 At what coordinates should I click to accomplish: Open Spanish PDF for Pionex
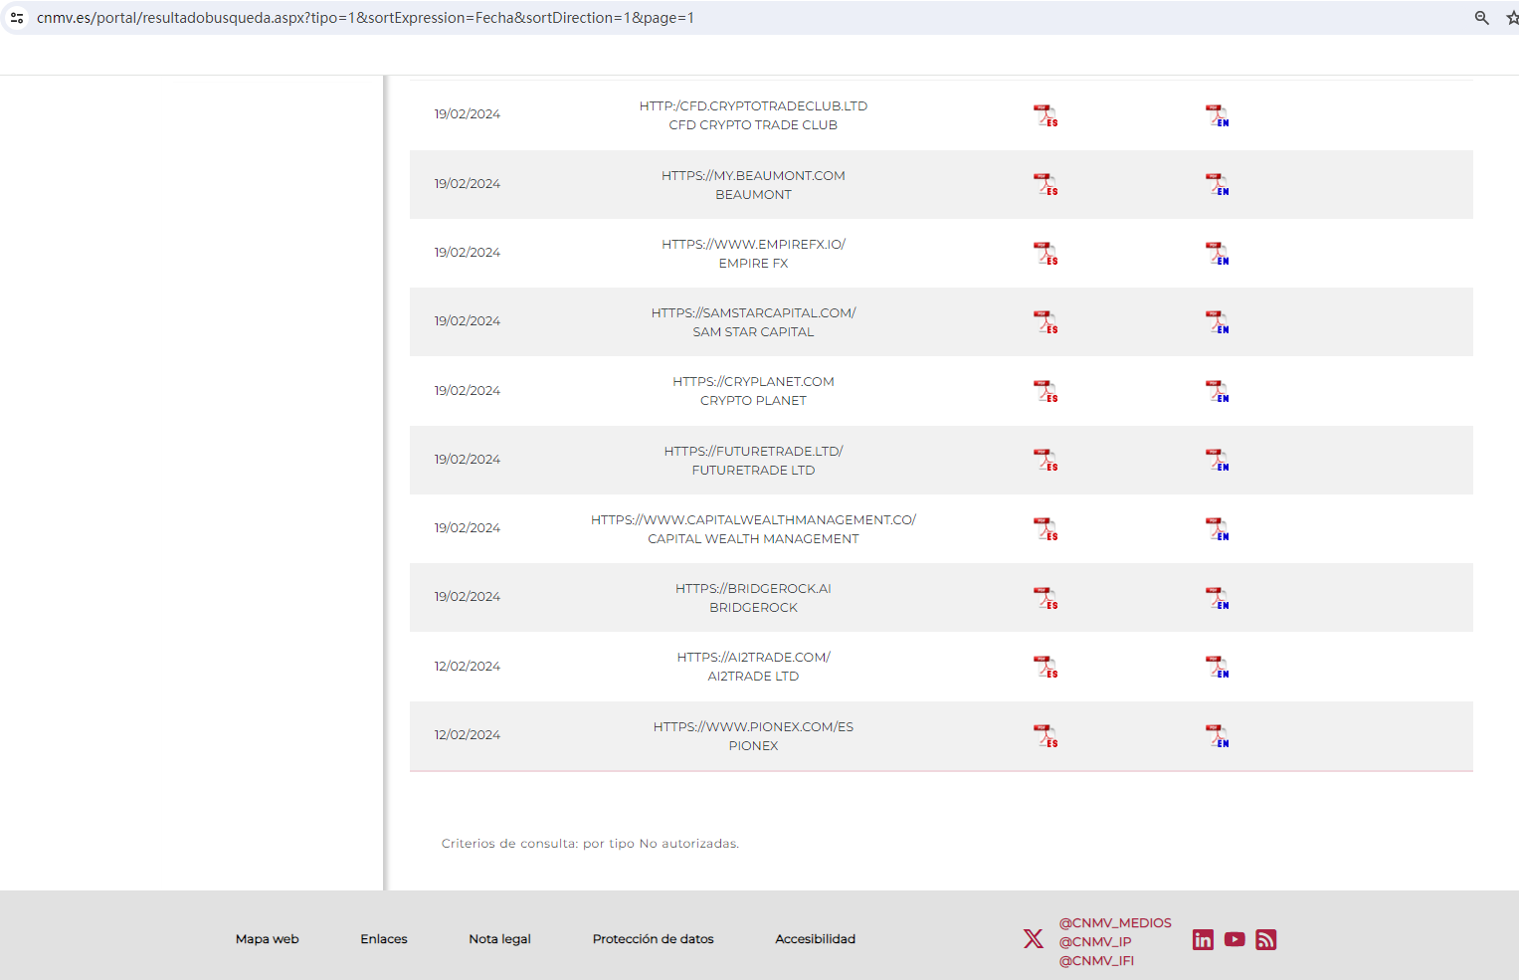1045,736
